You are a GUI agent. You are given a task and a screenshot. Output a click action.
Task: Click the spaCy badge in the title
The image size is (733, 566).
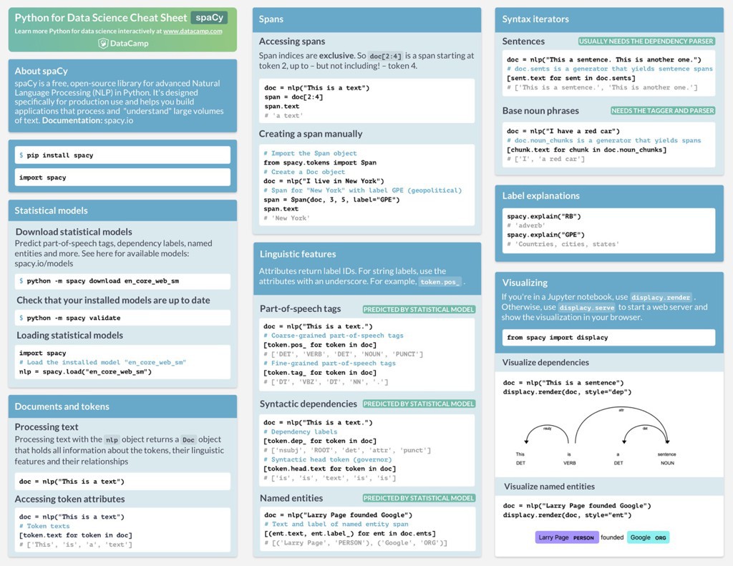(x=209, y=17)
